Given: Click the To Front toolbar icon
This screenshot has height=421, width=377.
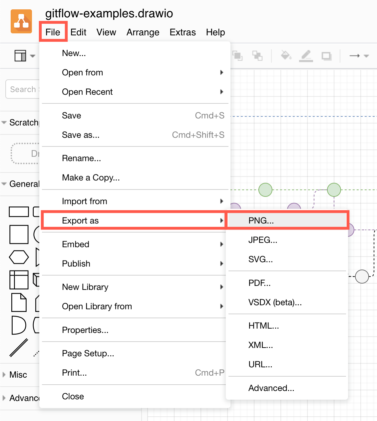Looking at the screenshot, I should [x=238, y=56].
